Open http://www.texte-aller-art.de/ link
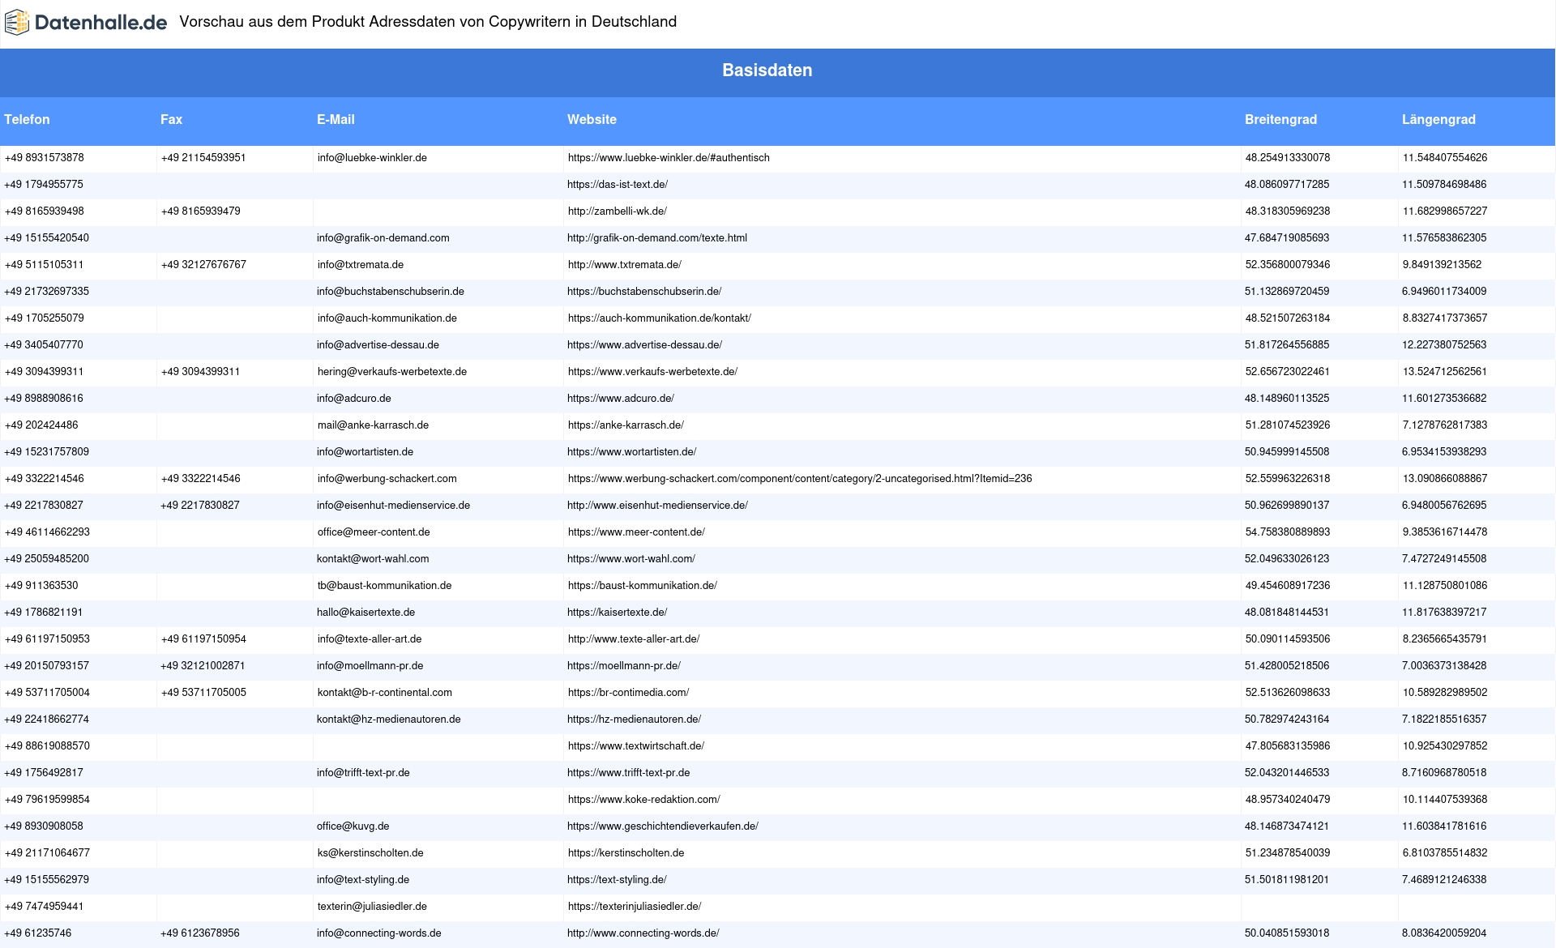 [634, 639]
